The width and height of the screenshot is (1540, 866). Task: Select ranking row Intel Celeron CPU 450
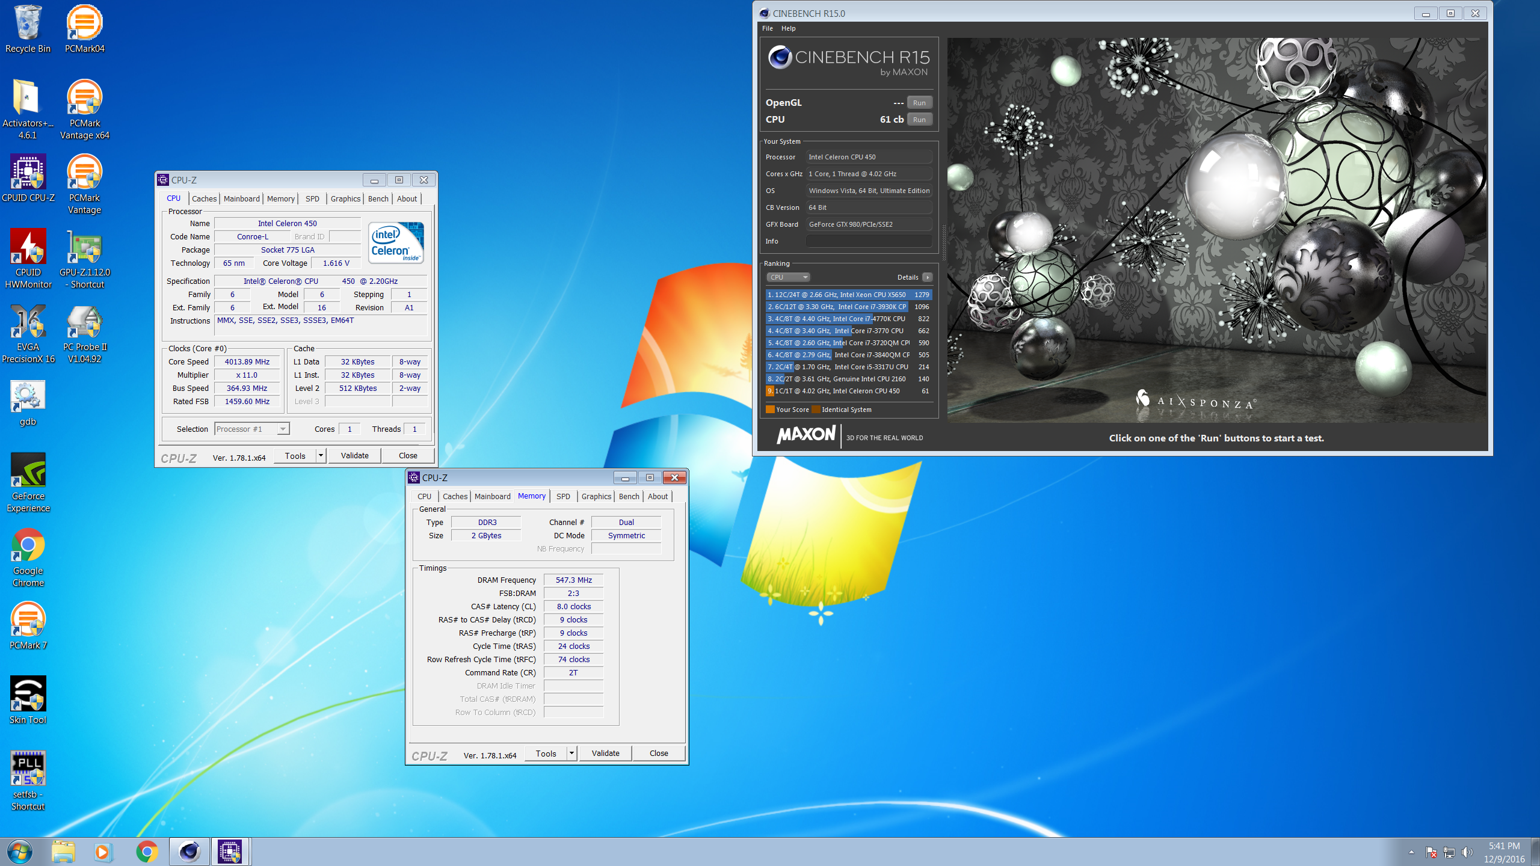pos(848,391)
